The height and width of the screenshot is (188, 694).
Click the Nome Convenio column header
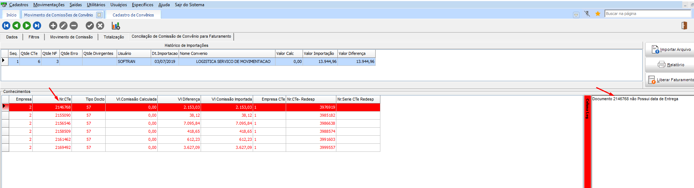pyautogui.click(x=227, y=53)
